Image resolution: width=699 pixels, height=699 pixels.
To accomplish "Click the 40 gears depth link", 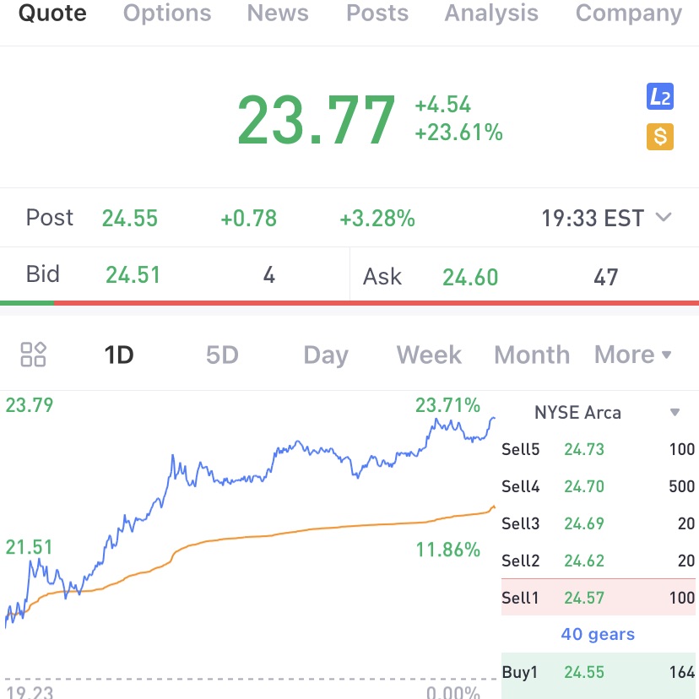I will click(x=598, y=634).
